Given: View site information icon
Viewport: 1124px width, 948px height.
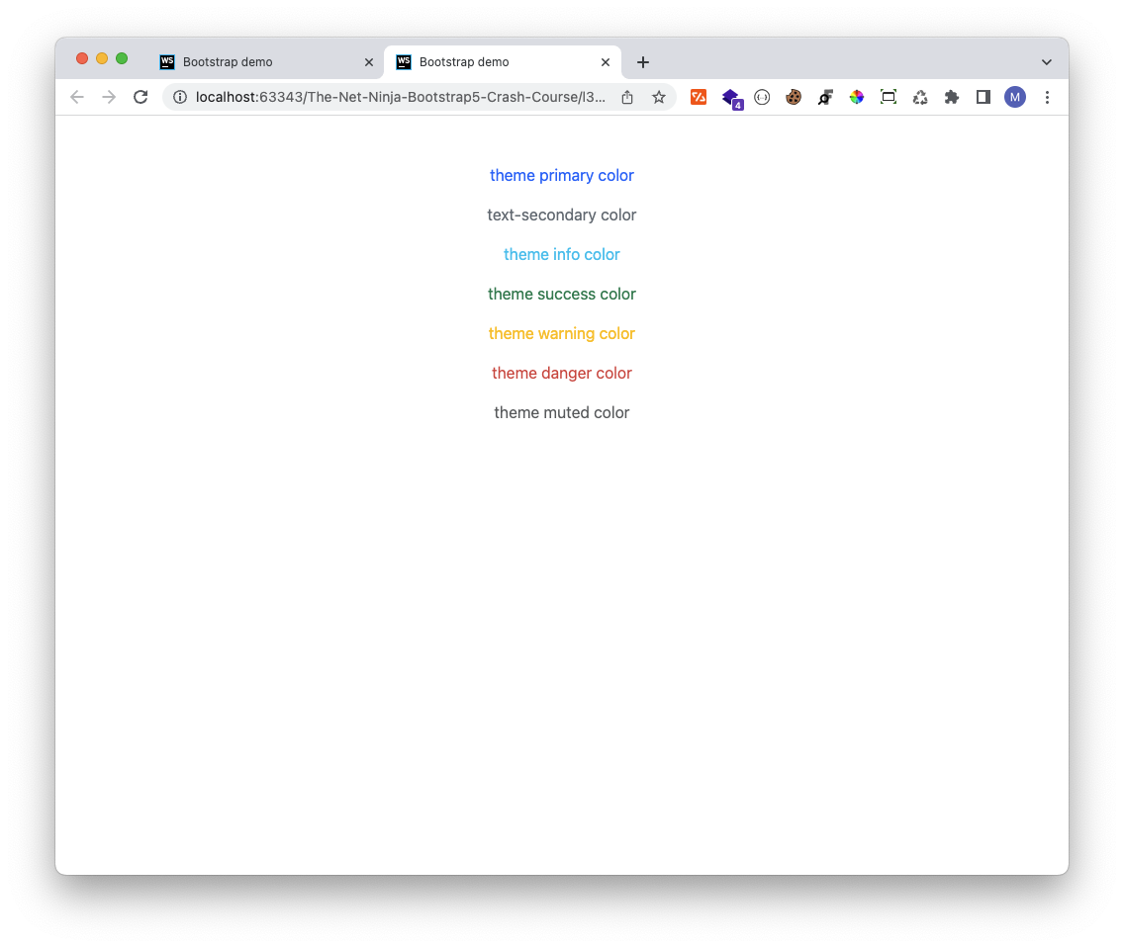Looking at the screenshot, I should click(x=180, y=97).
